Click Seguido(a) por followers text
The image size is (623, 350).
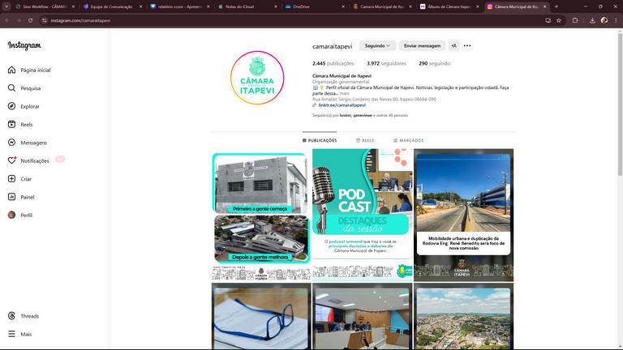pos(360,116)
